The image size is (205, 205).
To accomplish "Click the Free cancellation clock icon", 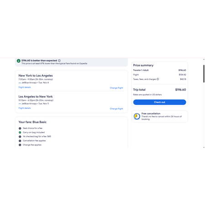I will (137, 116).
